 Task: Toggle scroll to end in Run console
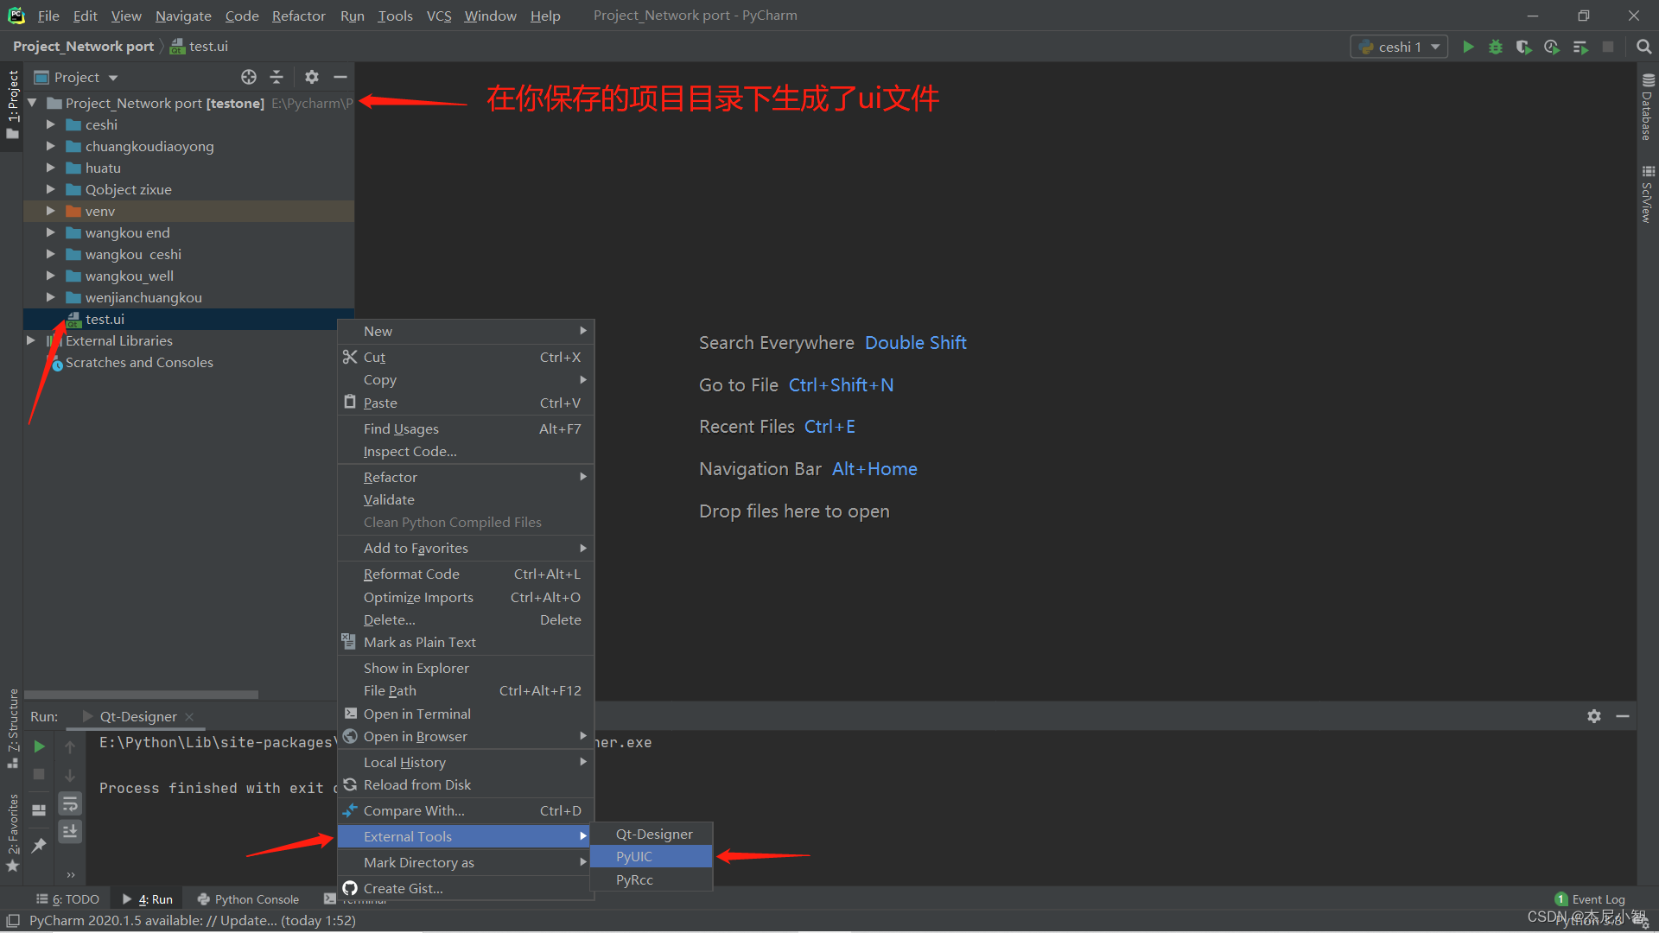70,831
